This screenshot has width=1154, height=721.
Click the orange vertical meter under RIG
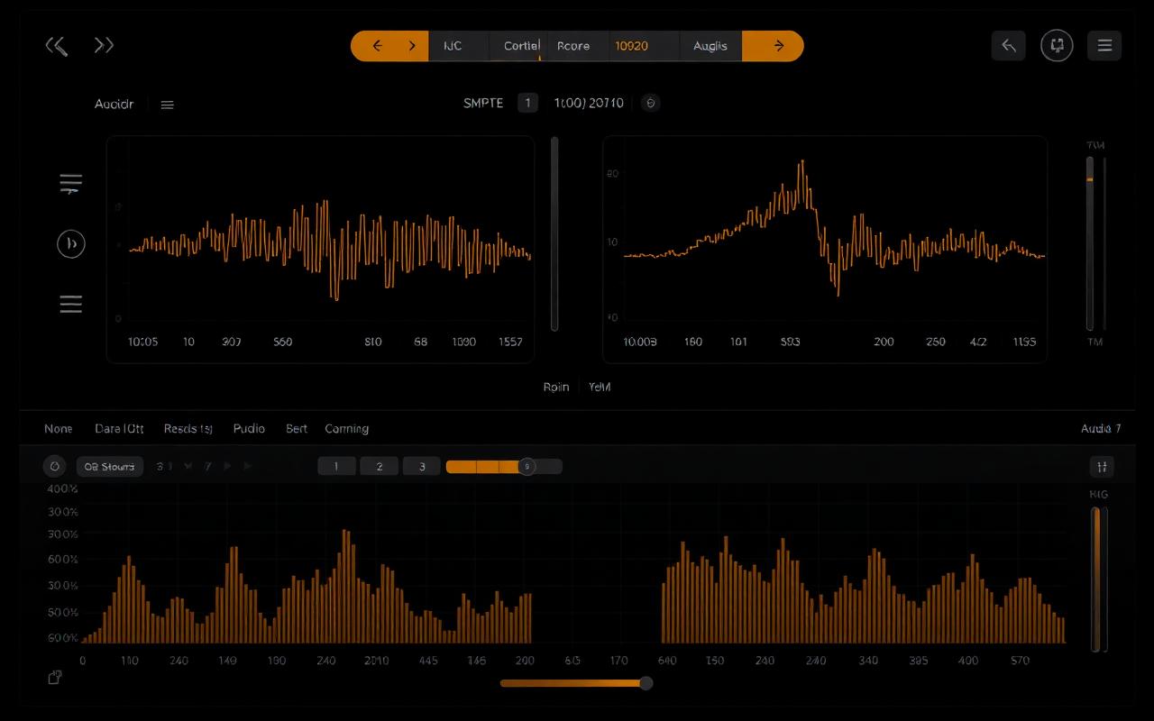1096,579
